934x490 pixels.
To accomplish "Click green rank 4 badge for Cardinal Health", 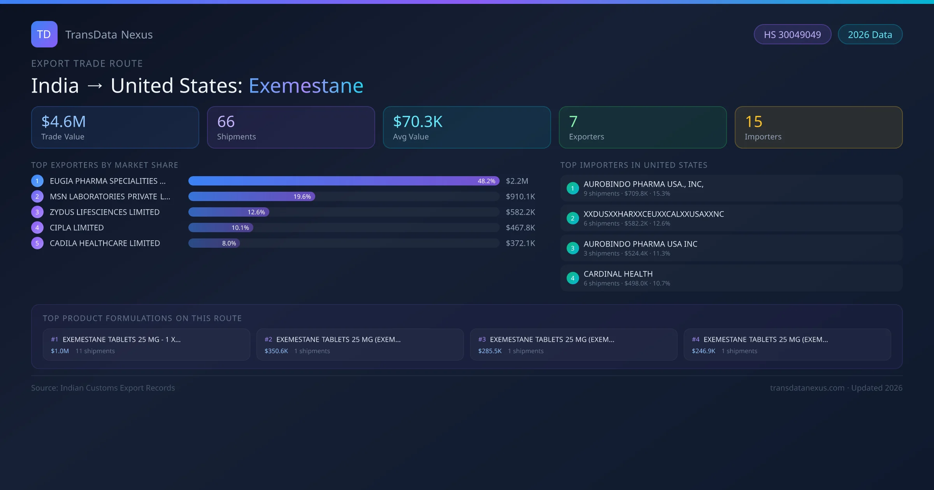I will pos(572,278).
